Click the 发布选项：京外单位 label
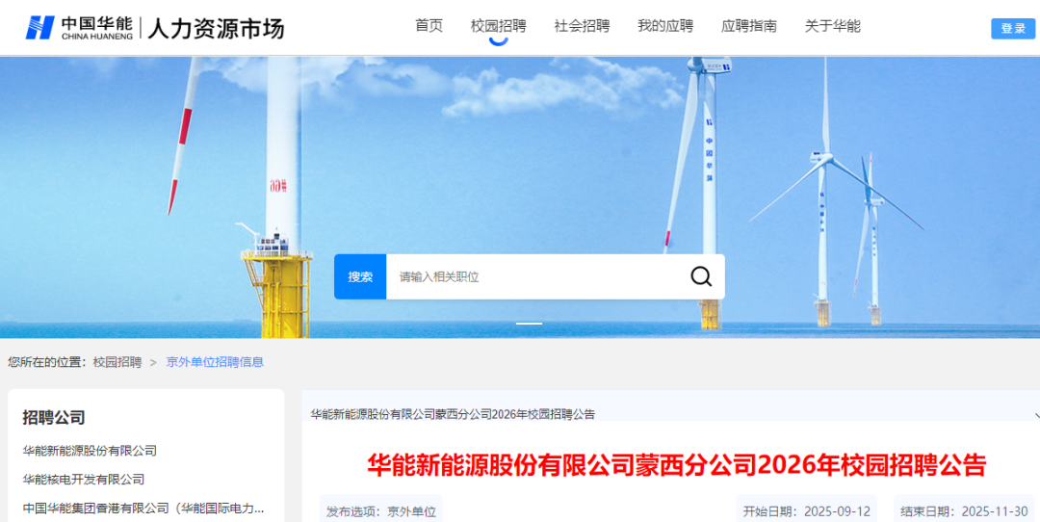1040x522 pixels. [381, 511]
